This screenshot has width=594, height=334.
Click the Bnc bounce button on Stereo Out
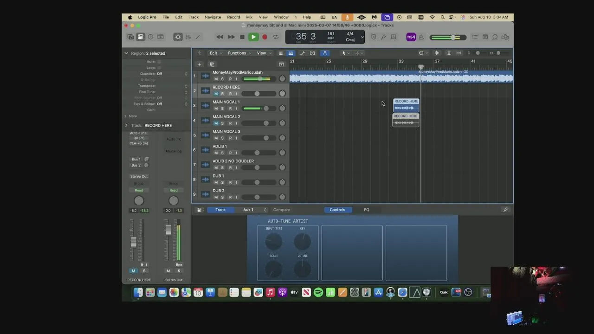pos(179,265)
